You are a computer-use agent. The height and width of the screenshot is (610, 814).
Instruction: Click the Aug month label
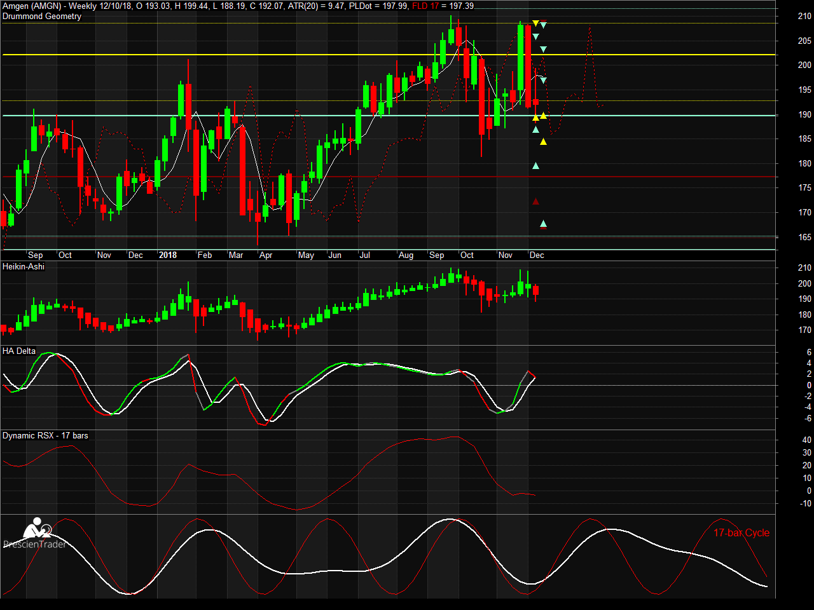pyautogui.click(x=406, y=255)
